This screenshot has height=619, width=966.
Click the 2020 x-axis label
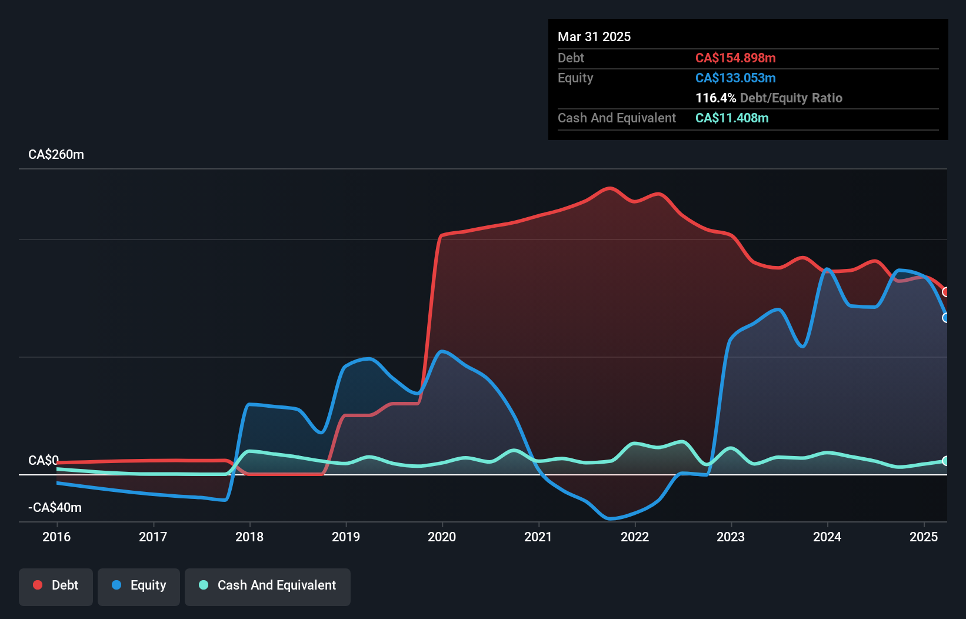pos(442,537)
